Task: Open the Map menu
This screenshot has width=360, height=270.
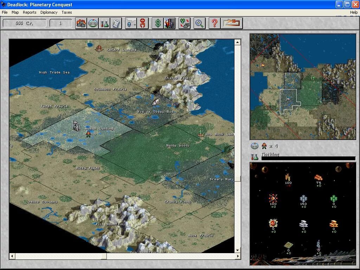Action: tap(15, 12)
